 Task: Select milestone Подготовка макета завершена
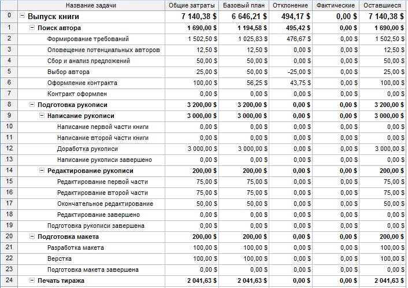[x=93, y=269]
